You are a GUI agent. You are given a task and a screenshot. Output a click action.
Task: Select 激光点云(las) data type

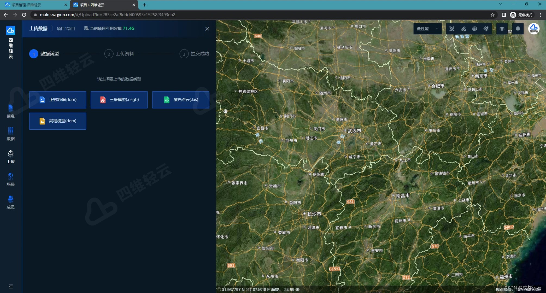coord(181,100)
